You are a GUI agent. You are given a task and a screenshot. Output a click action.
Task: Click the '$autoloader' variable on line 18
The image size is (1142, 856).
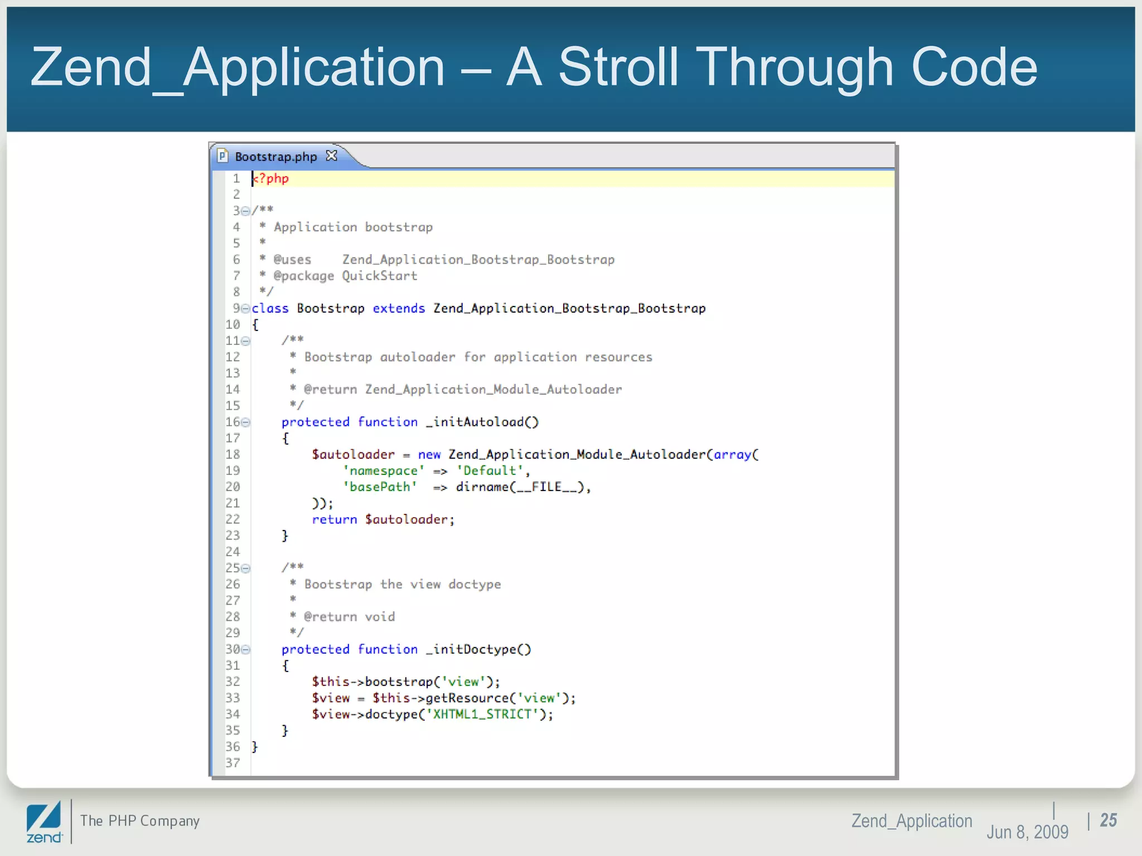353,455
